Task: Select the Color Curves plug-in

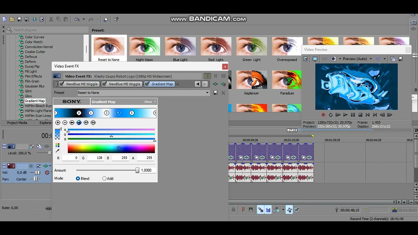Action: tap(34, 37)
